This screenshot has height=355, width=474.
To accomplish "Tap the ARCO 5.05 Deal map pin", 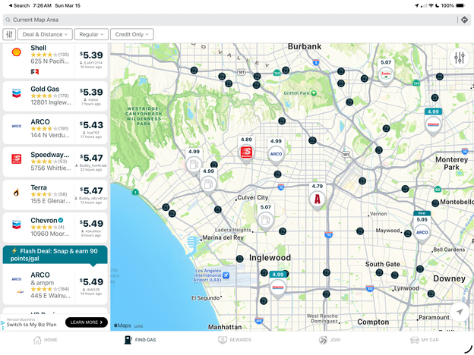I will tap(422, 228).
